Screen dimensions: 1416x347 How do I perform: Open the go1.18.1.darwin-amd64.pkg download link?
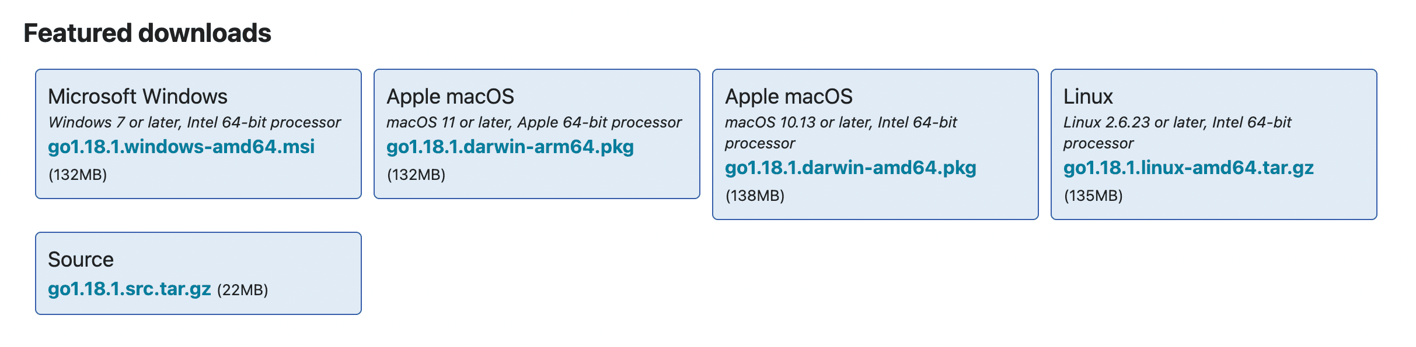(850, 168)
